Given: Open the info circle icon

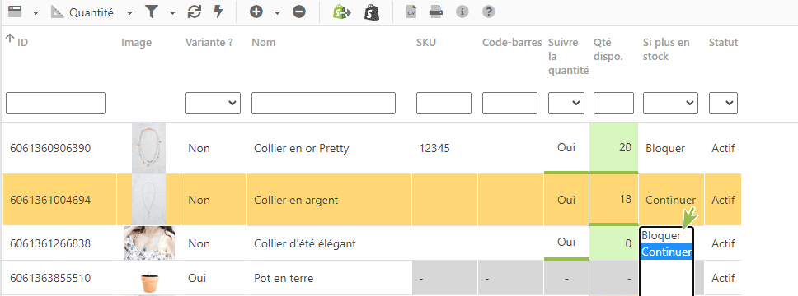Looking at the screenshot, I should point(462,12).
